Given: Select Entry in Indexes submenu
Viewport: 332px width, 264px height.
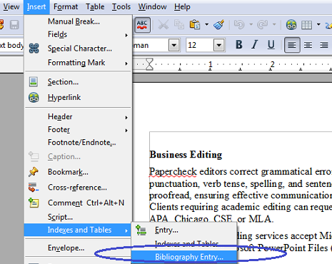Looking at the screenshot, I should point(184,230).
